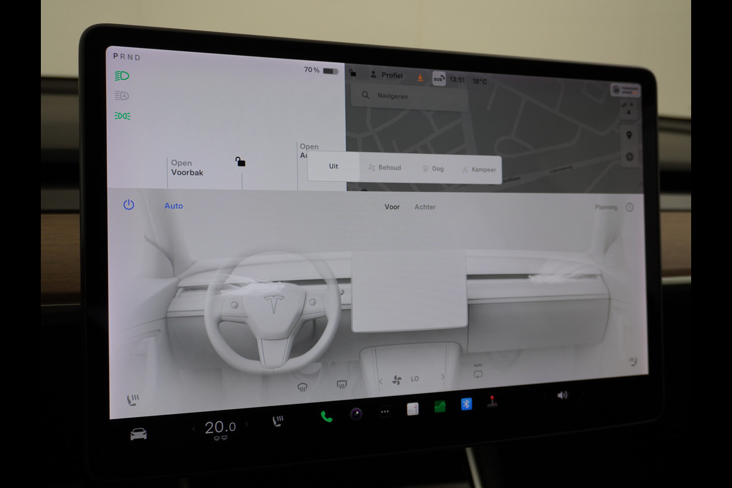This screenshot has height=488, width=732.
Task: Lower temperature with left arrow by 20.0
Action: [x=194, y=429]
